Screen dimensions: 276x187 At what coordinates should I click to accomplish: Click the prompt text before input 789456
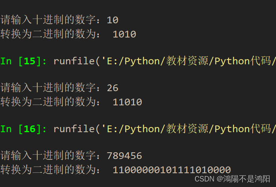tap(50, 155)
